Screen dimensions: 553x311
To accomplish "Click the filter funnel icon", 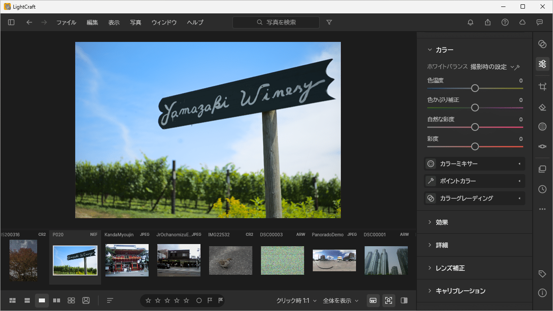I will [x=329, y=22].
